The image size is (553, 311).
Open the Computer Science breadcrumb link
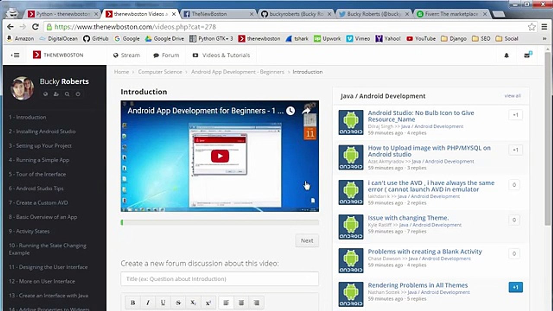click(160, 72)
